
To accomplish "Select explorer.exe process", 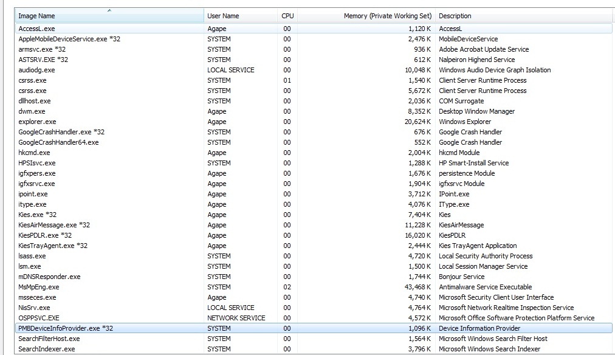I will [x=314, y=122].
